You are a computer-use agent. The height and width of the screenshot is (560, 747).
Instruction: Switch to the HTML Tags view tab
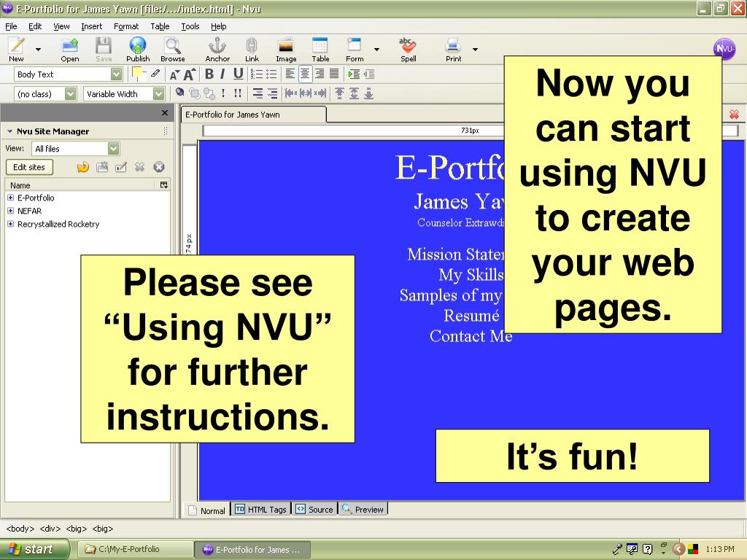tap(261, 510)
